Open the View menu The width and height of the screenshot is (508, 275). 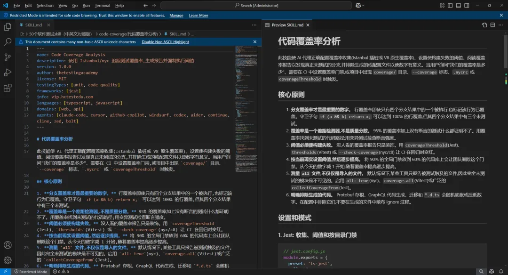[x=63, y=6]
